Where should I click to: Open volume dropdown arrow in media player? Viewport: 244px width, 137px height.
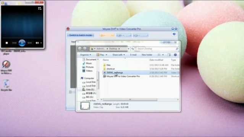(41, 43)
